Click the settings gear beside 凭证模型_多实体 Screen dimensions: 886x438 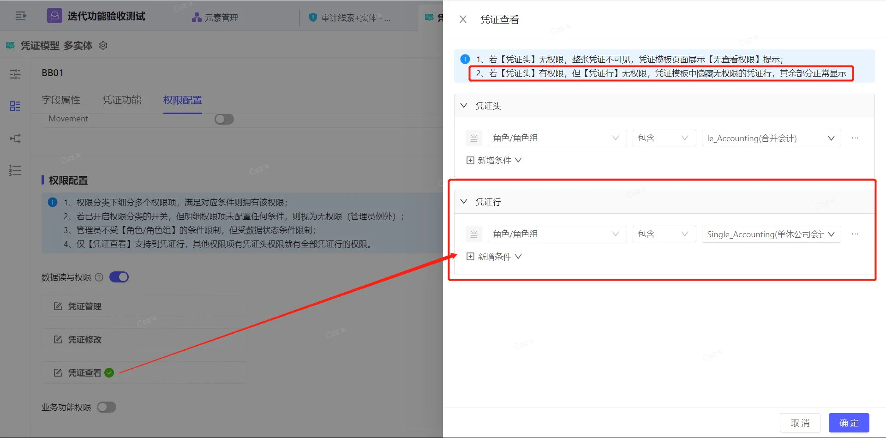(103, 45)
